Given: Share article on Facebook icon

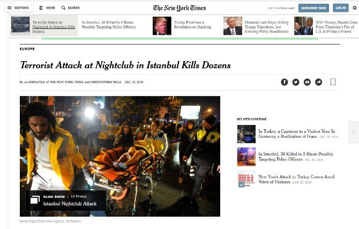Looking at the screenshot, I should [x=285, y=82].
